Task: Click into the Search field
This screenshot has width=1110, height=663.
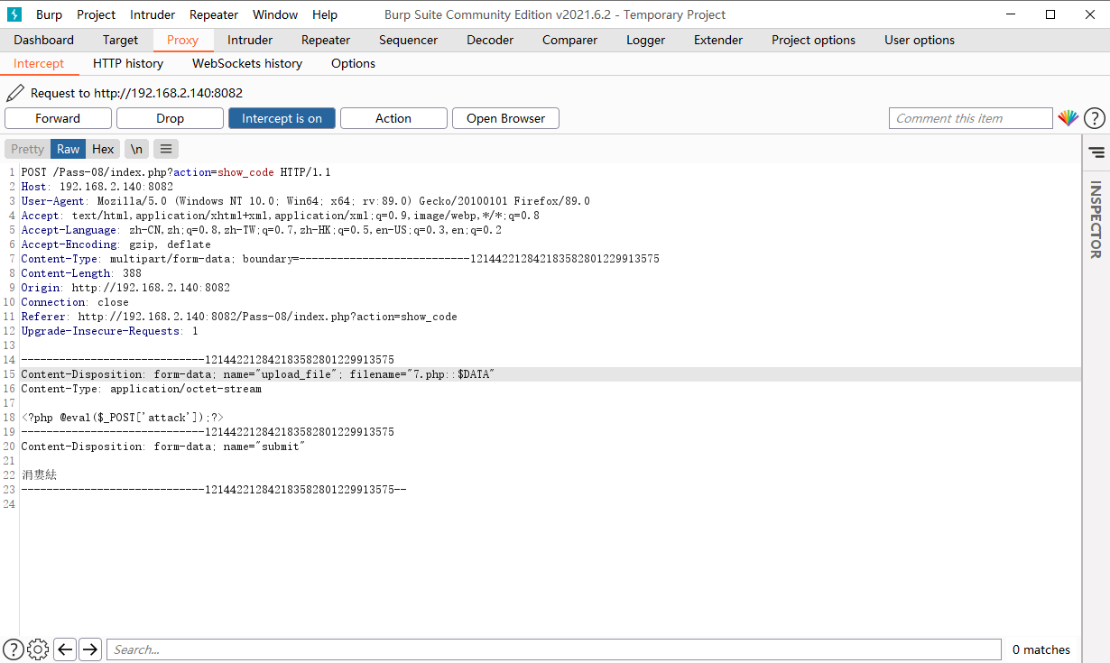Action: click(x=554, y=649)
